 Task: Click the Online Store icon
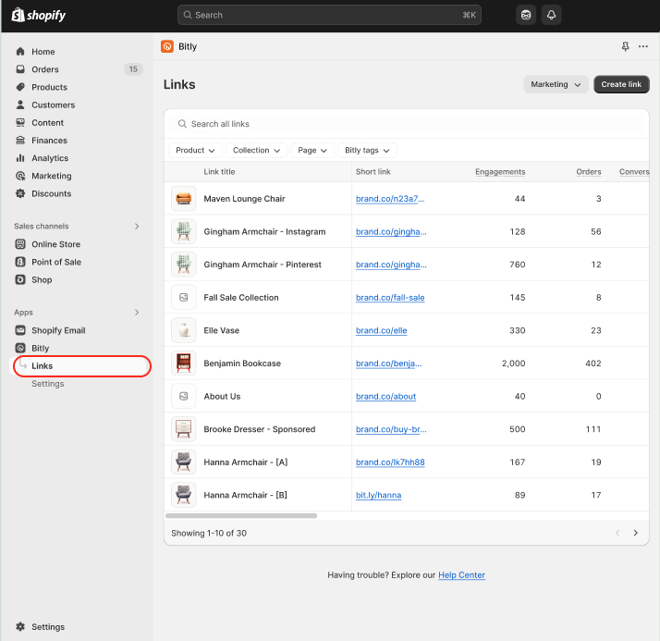pyautogui.click(x=20, y=244)
